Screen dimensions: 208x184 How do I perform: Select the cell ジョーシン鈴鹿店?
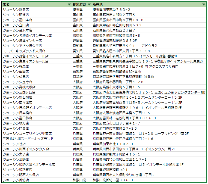pos(37,66)
